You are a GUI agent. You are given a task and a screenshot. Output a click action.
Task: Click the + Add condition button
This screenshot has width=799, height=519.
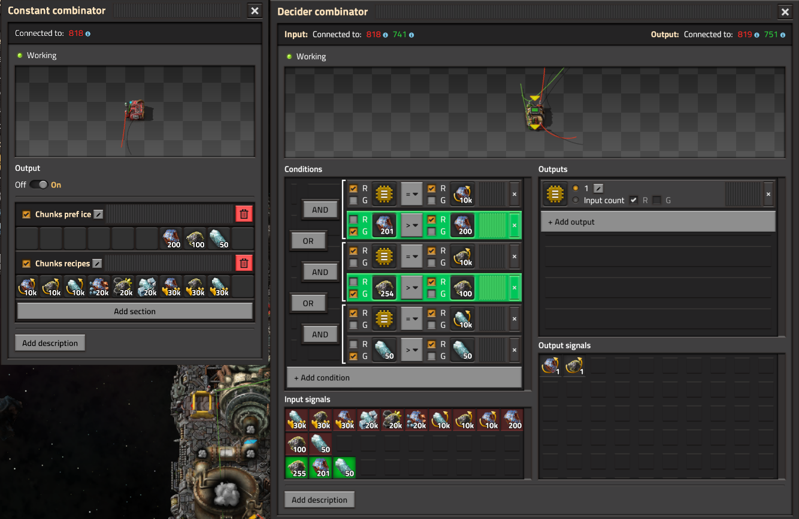point(404,378)
